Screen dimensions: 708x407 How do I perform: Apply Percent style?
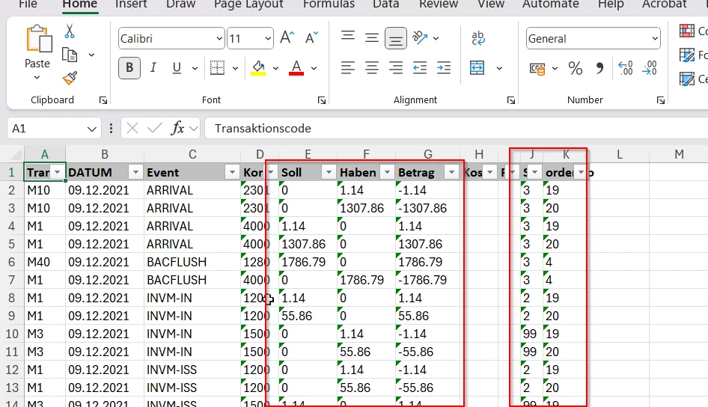[x=576, y=69]
